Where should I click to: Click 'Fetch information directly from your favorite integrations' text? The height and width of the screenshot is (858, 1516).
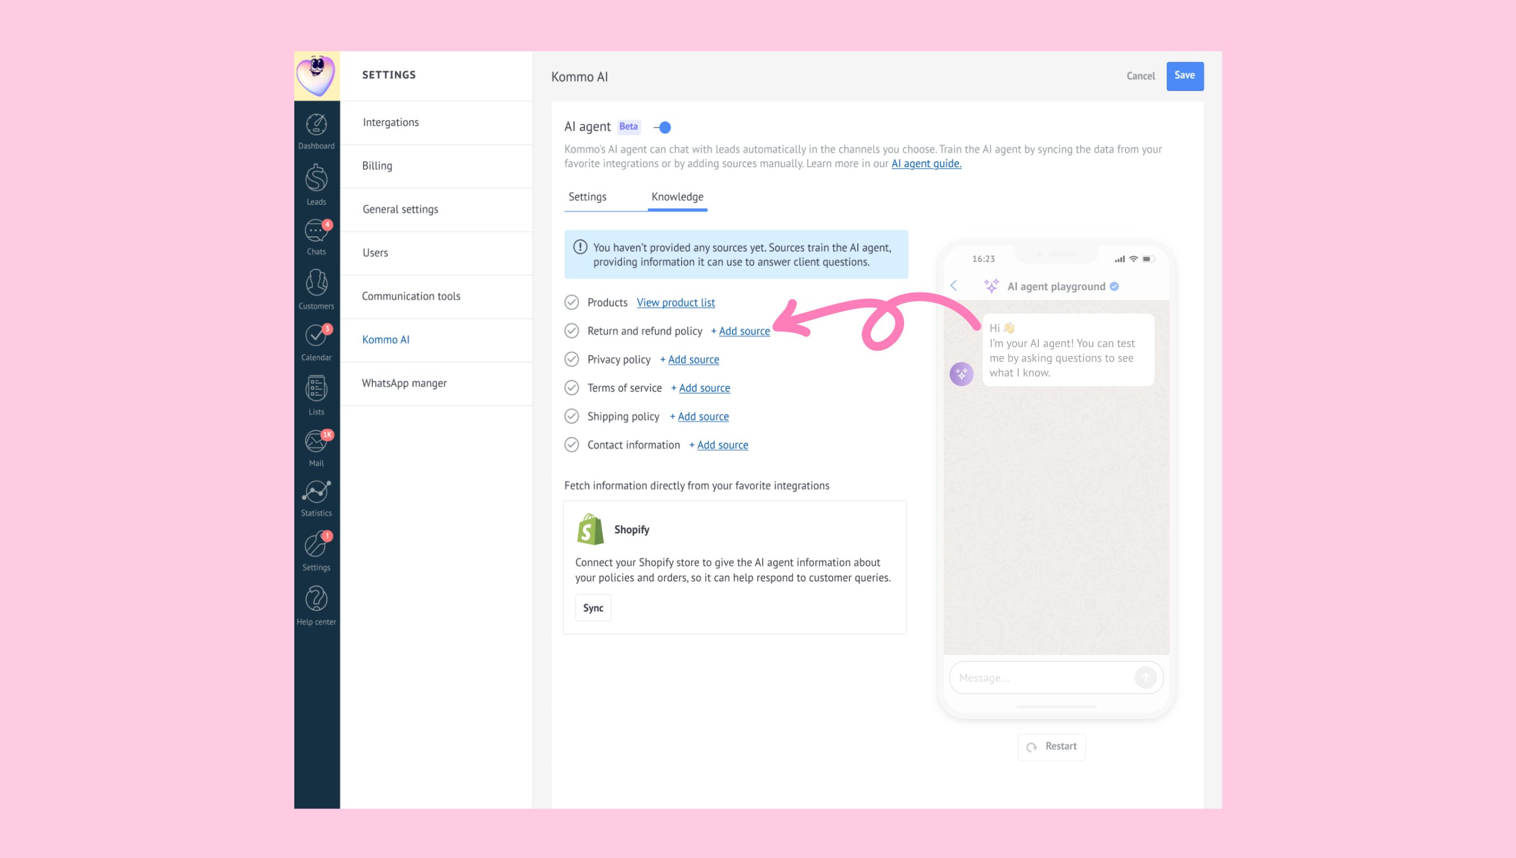coord(697,486)
